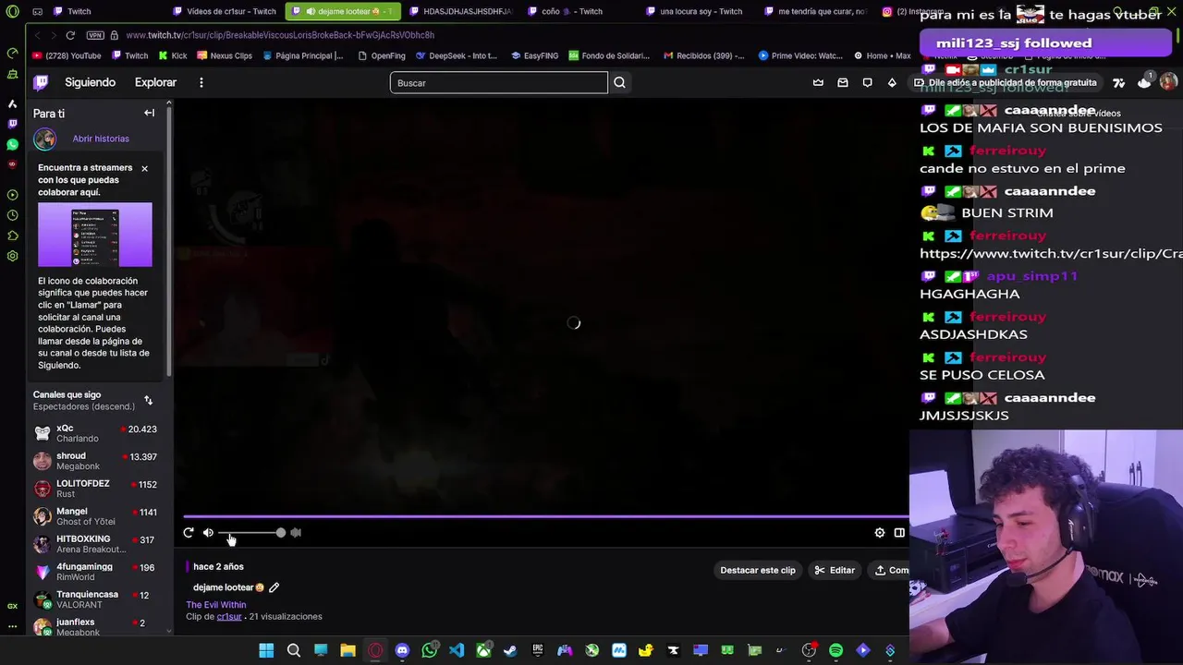The image size is (1183, 665).
Task: Collapse the Para ti sidebar
Action: (149, 113)
